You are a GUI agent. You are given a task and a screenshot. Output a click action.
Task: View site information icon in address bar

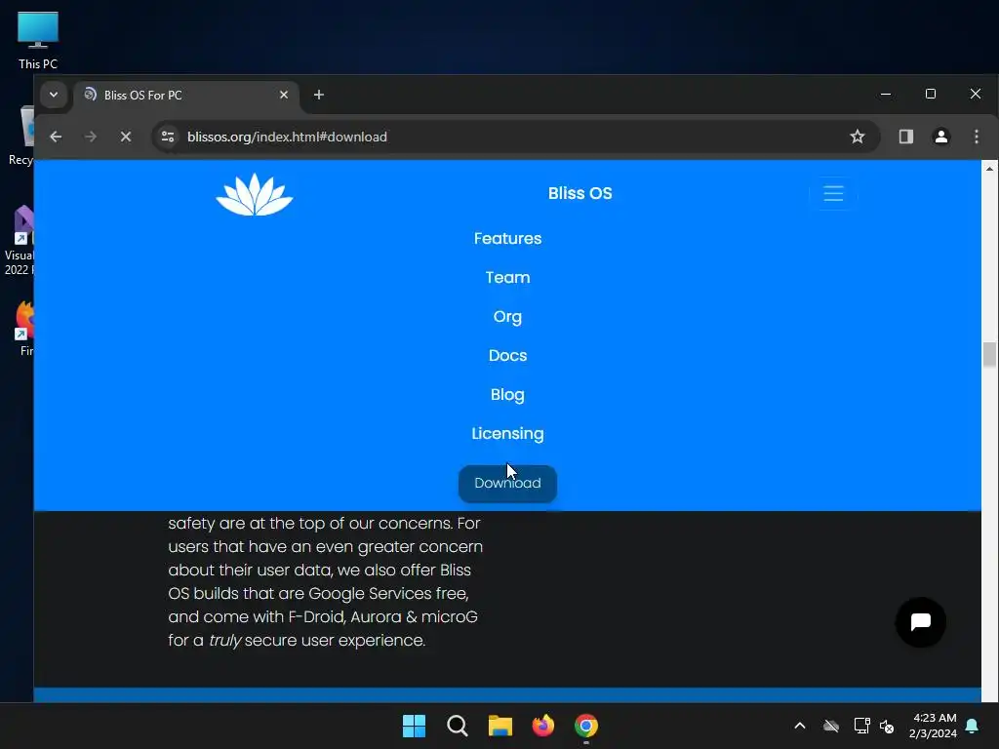(x=168, y=137)
